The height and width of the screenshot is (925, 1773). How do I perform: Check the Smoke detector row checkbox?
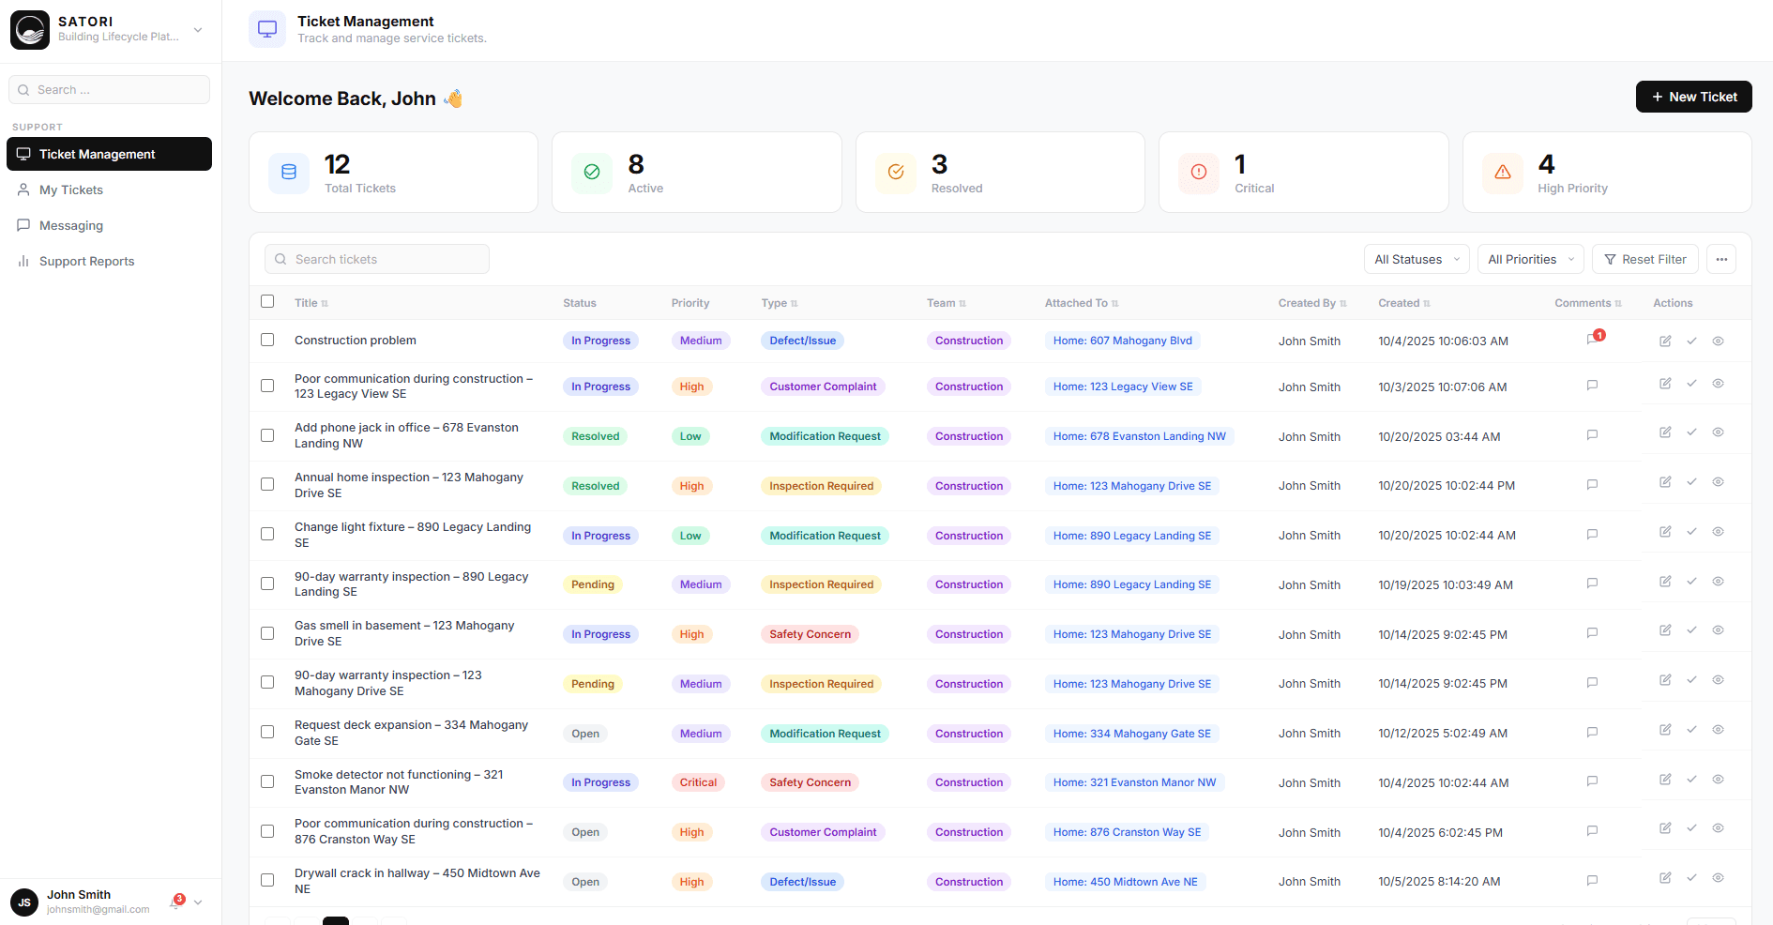(267, 781)
